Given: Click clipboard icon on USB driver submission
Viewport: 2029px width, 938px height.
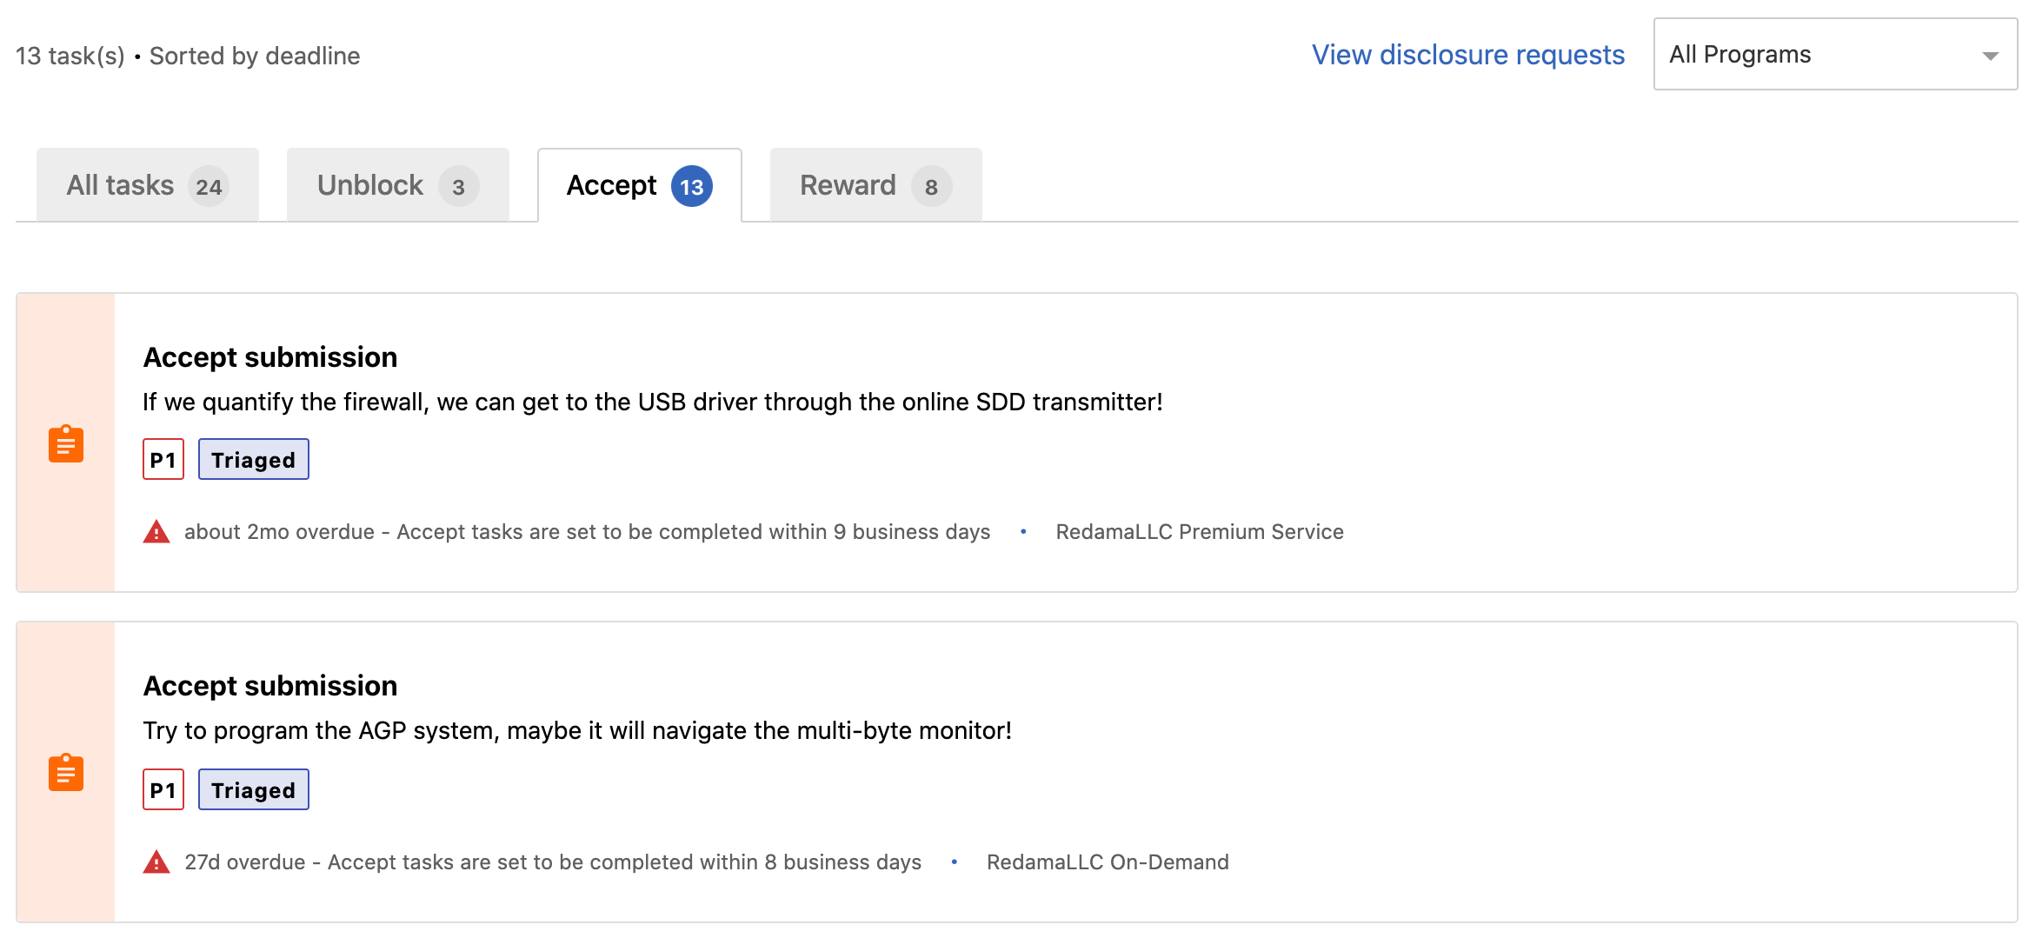Looking at the screenshot, I should 66,443.
